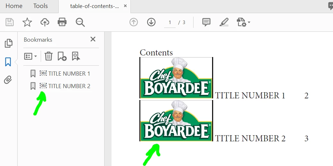
Task: Open the attachments paperclip panel
Action: [8, 80]
